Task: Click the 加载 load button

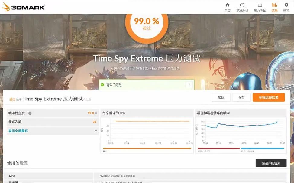Action: pos(221,97)
